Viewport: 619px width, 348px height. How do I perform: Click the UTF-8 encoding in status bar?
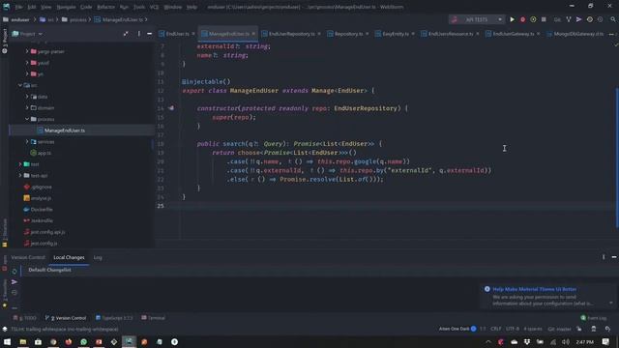[x=513, y=329]
